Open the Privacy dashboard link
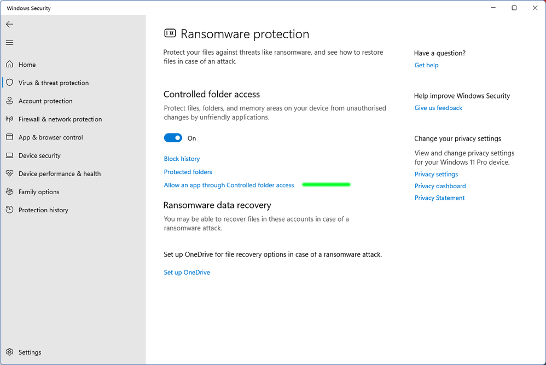The width and height of the screenshot is (546, 365). tap(440, 186)
